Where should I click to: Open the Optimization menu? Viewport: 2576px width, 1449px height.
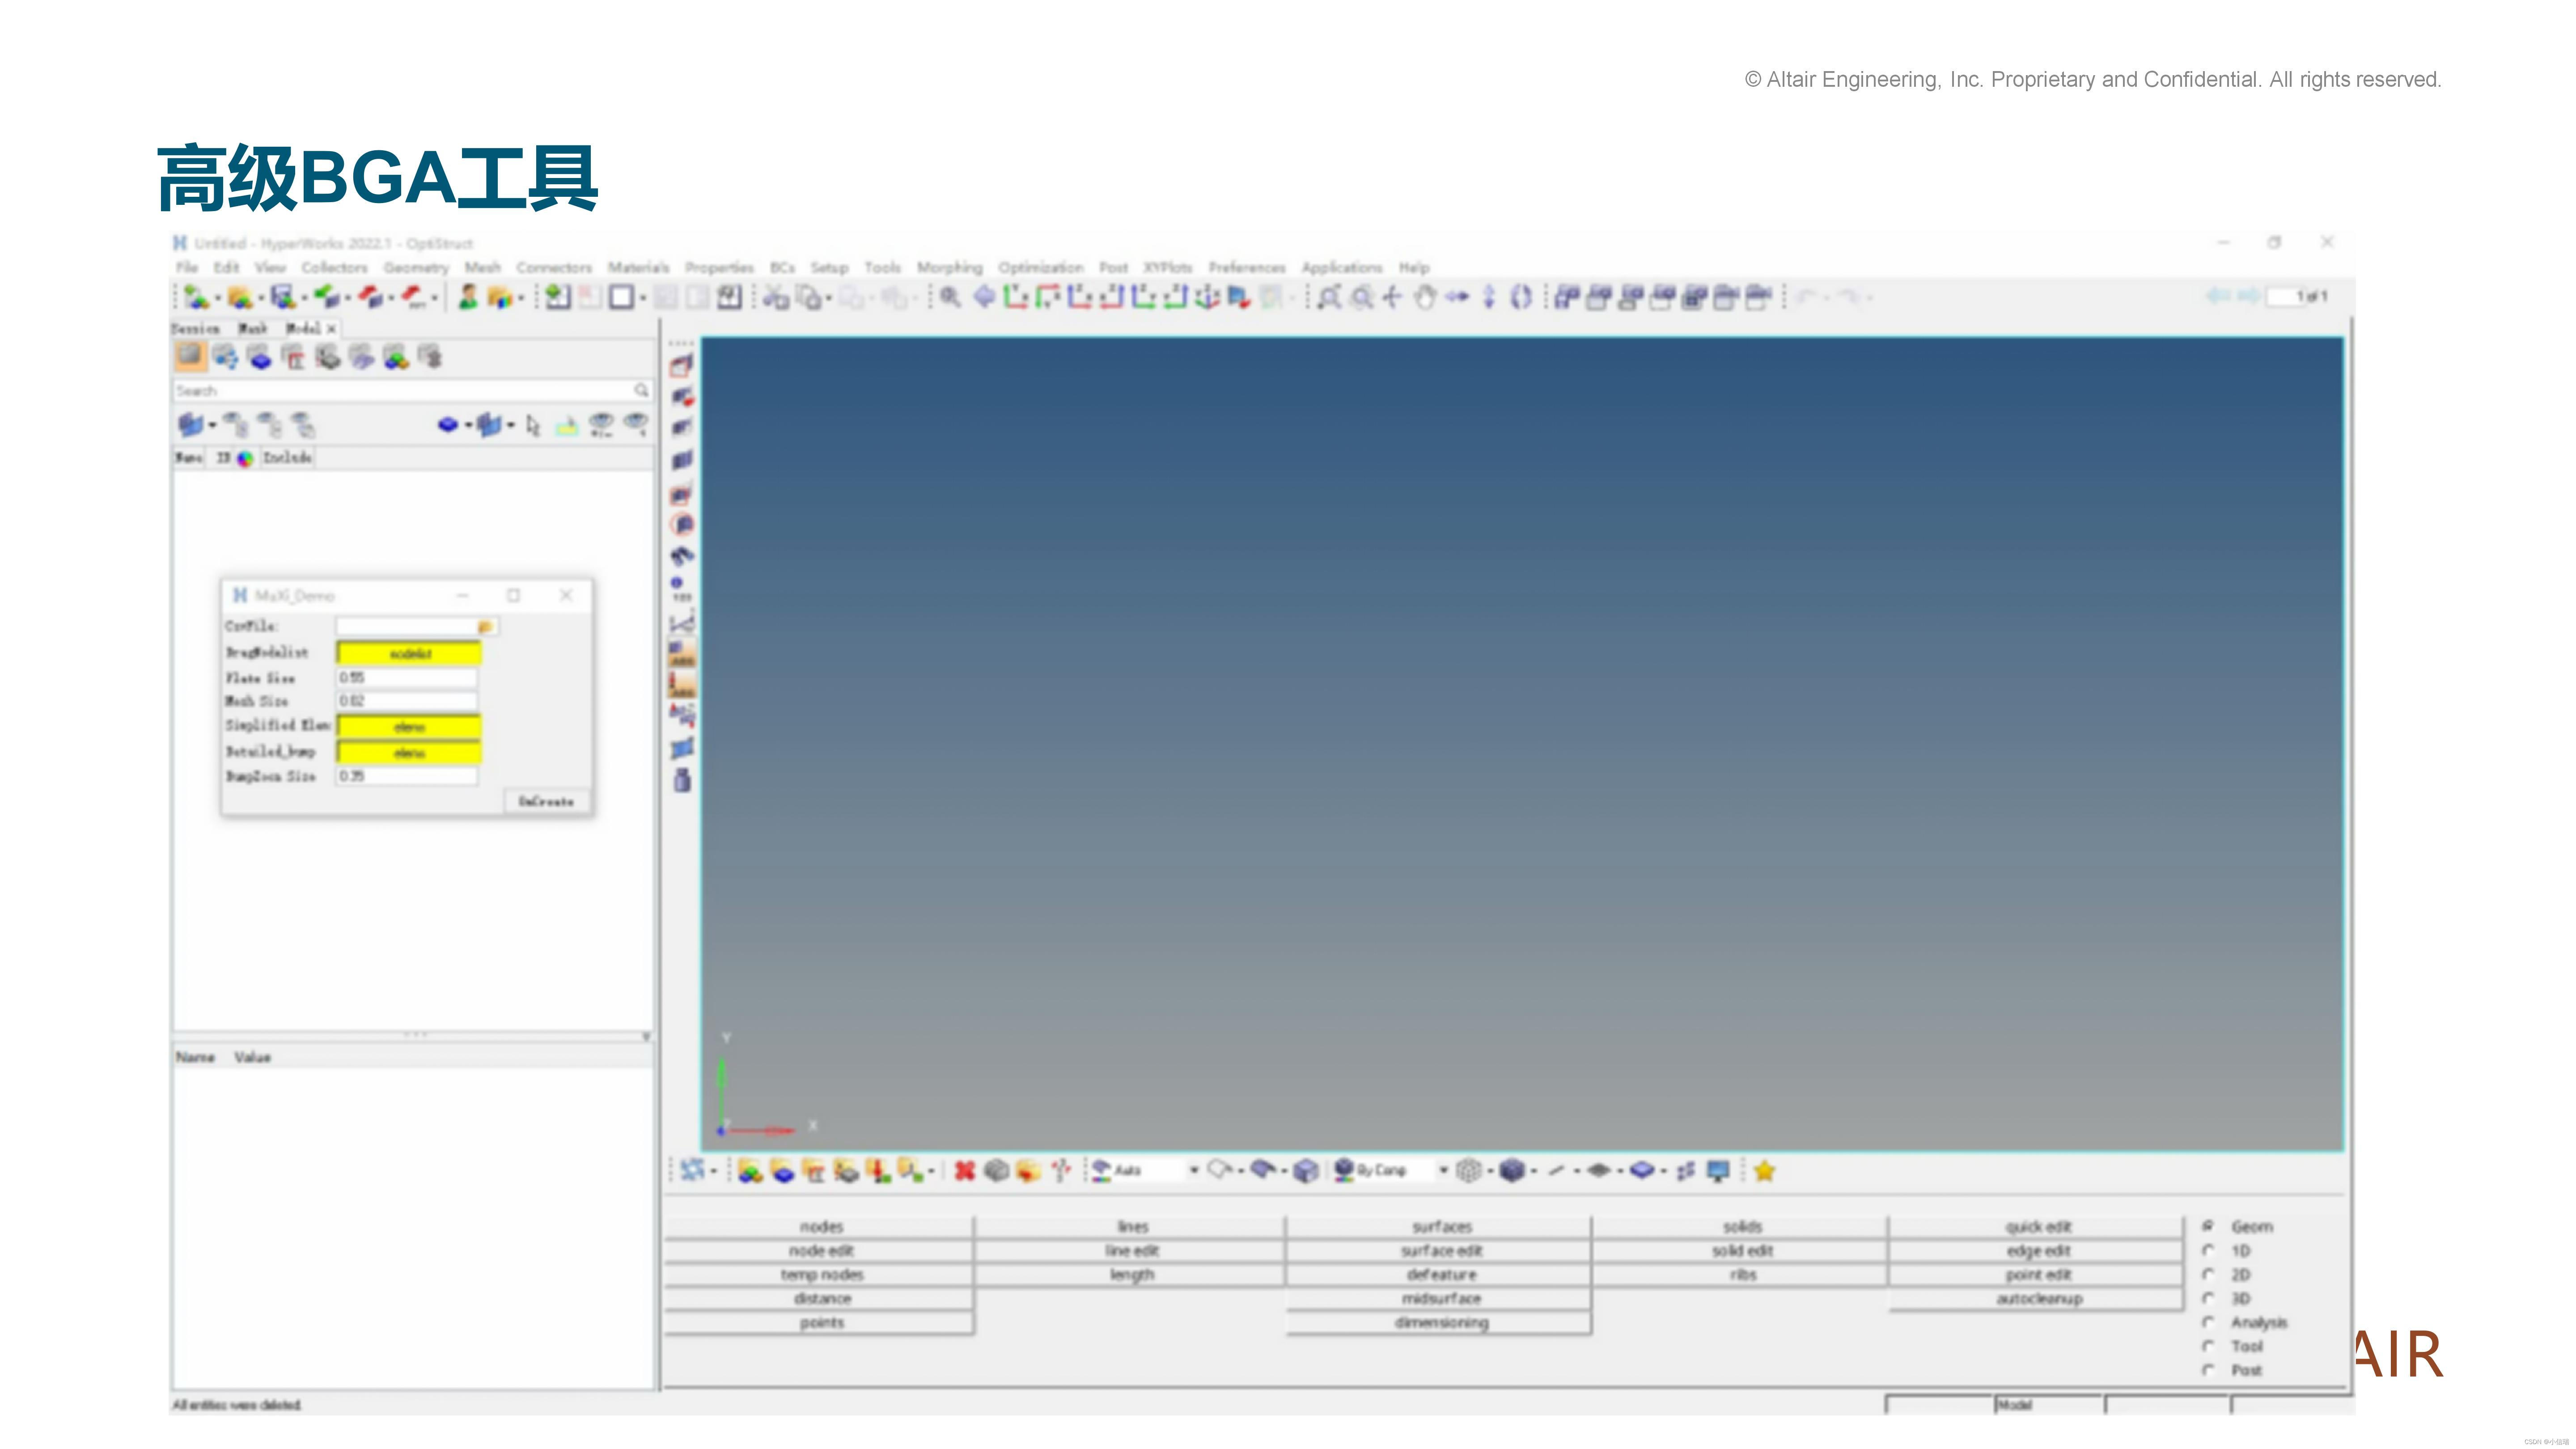[1041, 268]
